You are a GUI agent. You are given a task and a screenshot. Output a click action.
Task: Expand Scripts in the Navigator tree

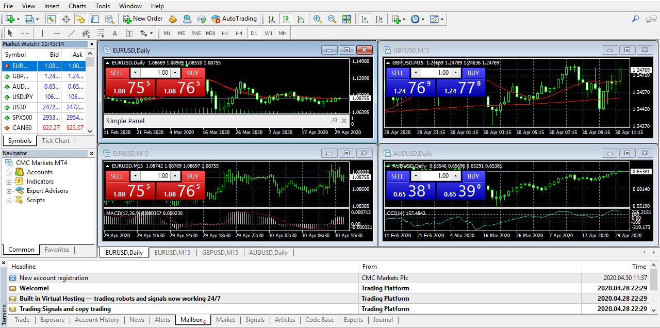tap(9, 200)
